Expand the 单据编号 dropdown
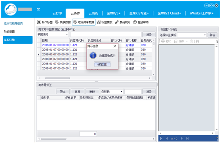Image resolution: width=221 pixels, height=144 pixels. 67,34
